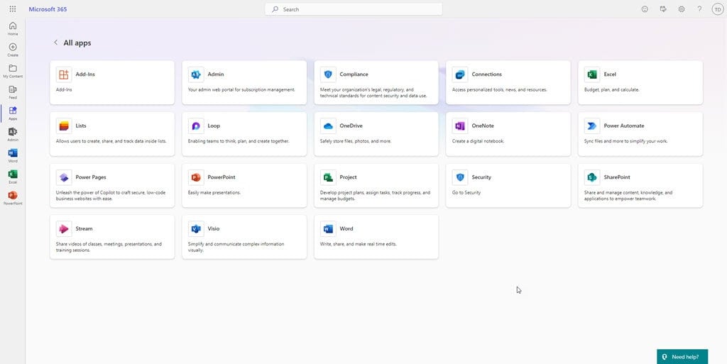The width and height of the screenshot is (727, 364).
Task: Launch Excel from the left sidebar
Action: pos(13,177)
